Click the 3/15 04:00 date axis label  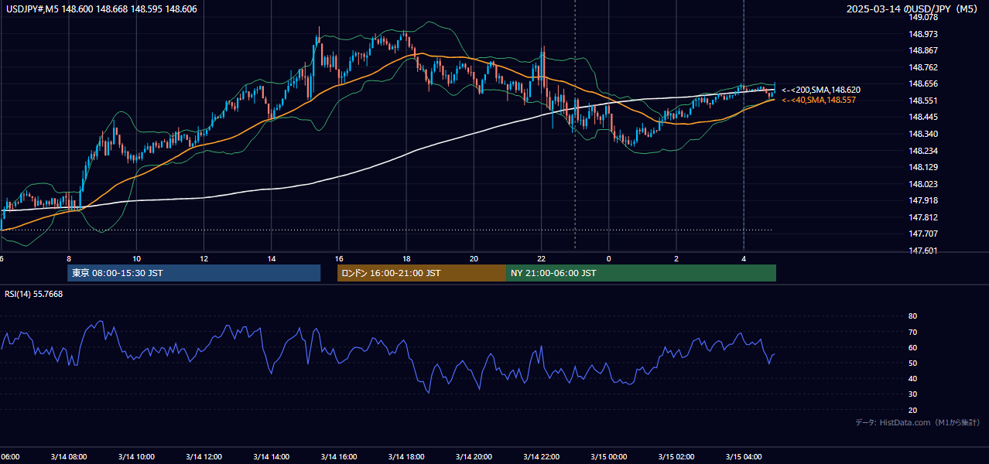pyautogui.click(x=744, y=456)
